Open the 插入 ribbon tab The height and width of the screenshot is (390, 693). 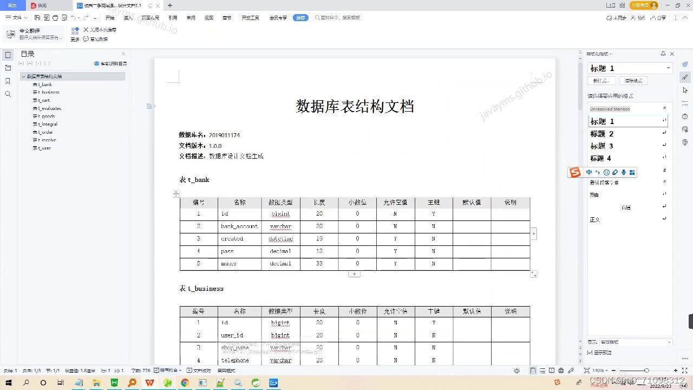point(128,18)
